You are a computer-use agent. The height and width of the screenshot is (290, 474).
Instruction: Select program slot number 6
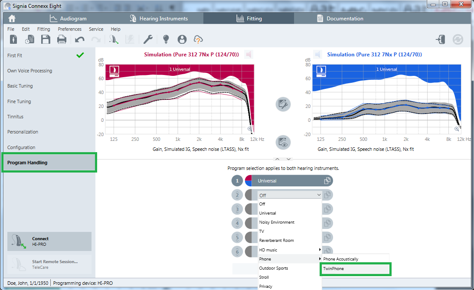(x=237, y=251)
